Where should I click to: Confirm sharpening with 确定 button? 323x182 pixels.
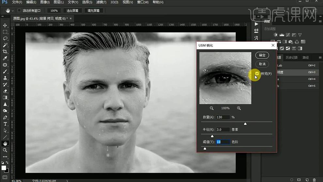point(262,55)
